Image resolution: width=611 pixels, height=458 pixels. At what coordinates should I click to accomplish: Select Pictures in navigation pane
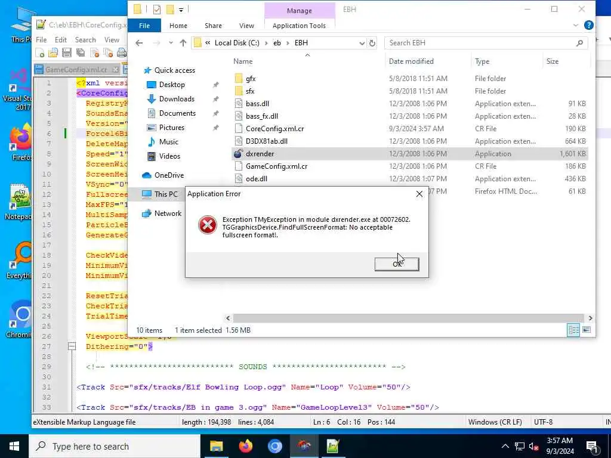171,128
